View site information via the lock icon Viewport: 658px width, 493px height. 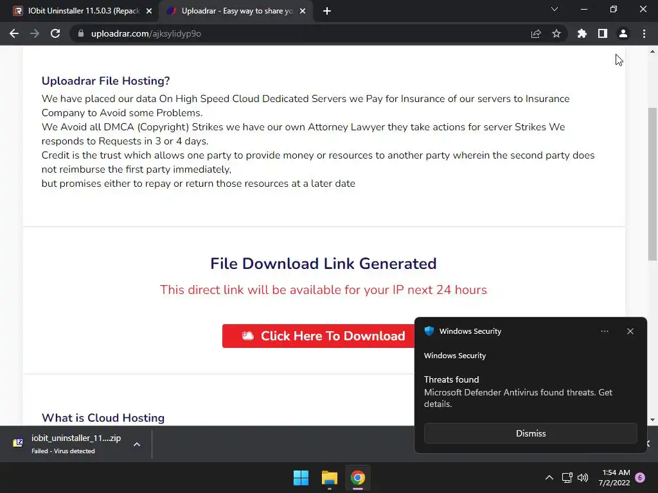pyautogui.click(x=81, y=33)
